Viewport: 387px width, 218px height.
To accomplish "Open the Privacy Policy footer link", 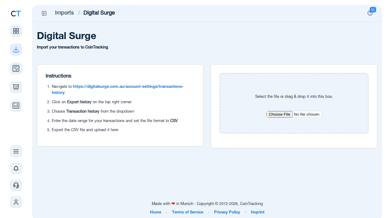I will (x=227, y=212).
